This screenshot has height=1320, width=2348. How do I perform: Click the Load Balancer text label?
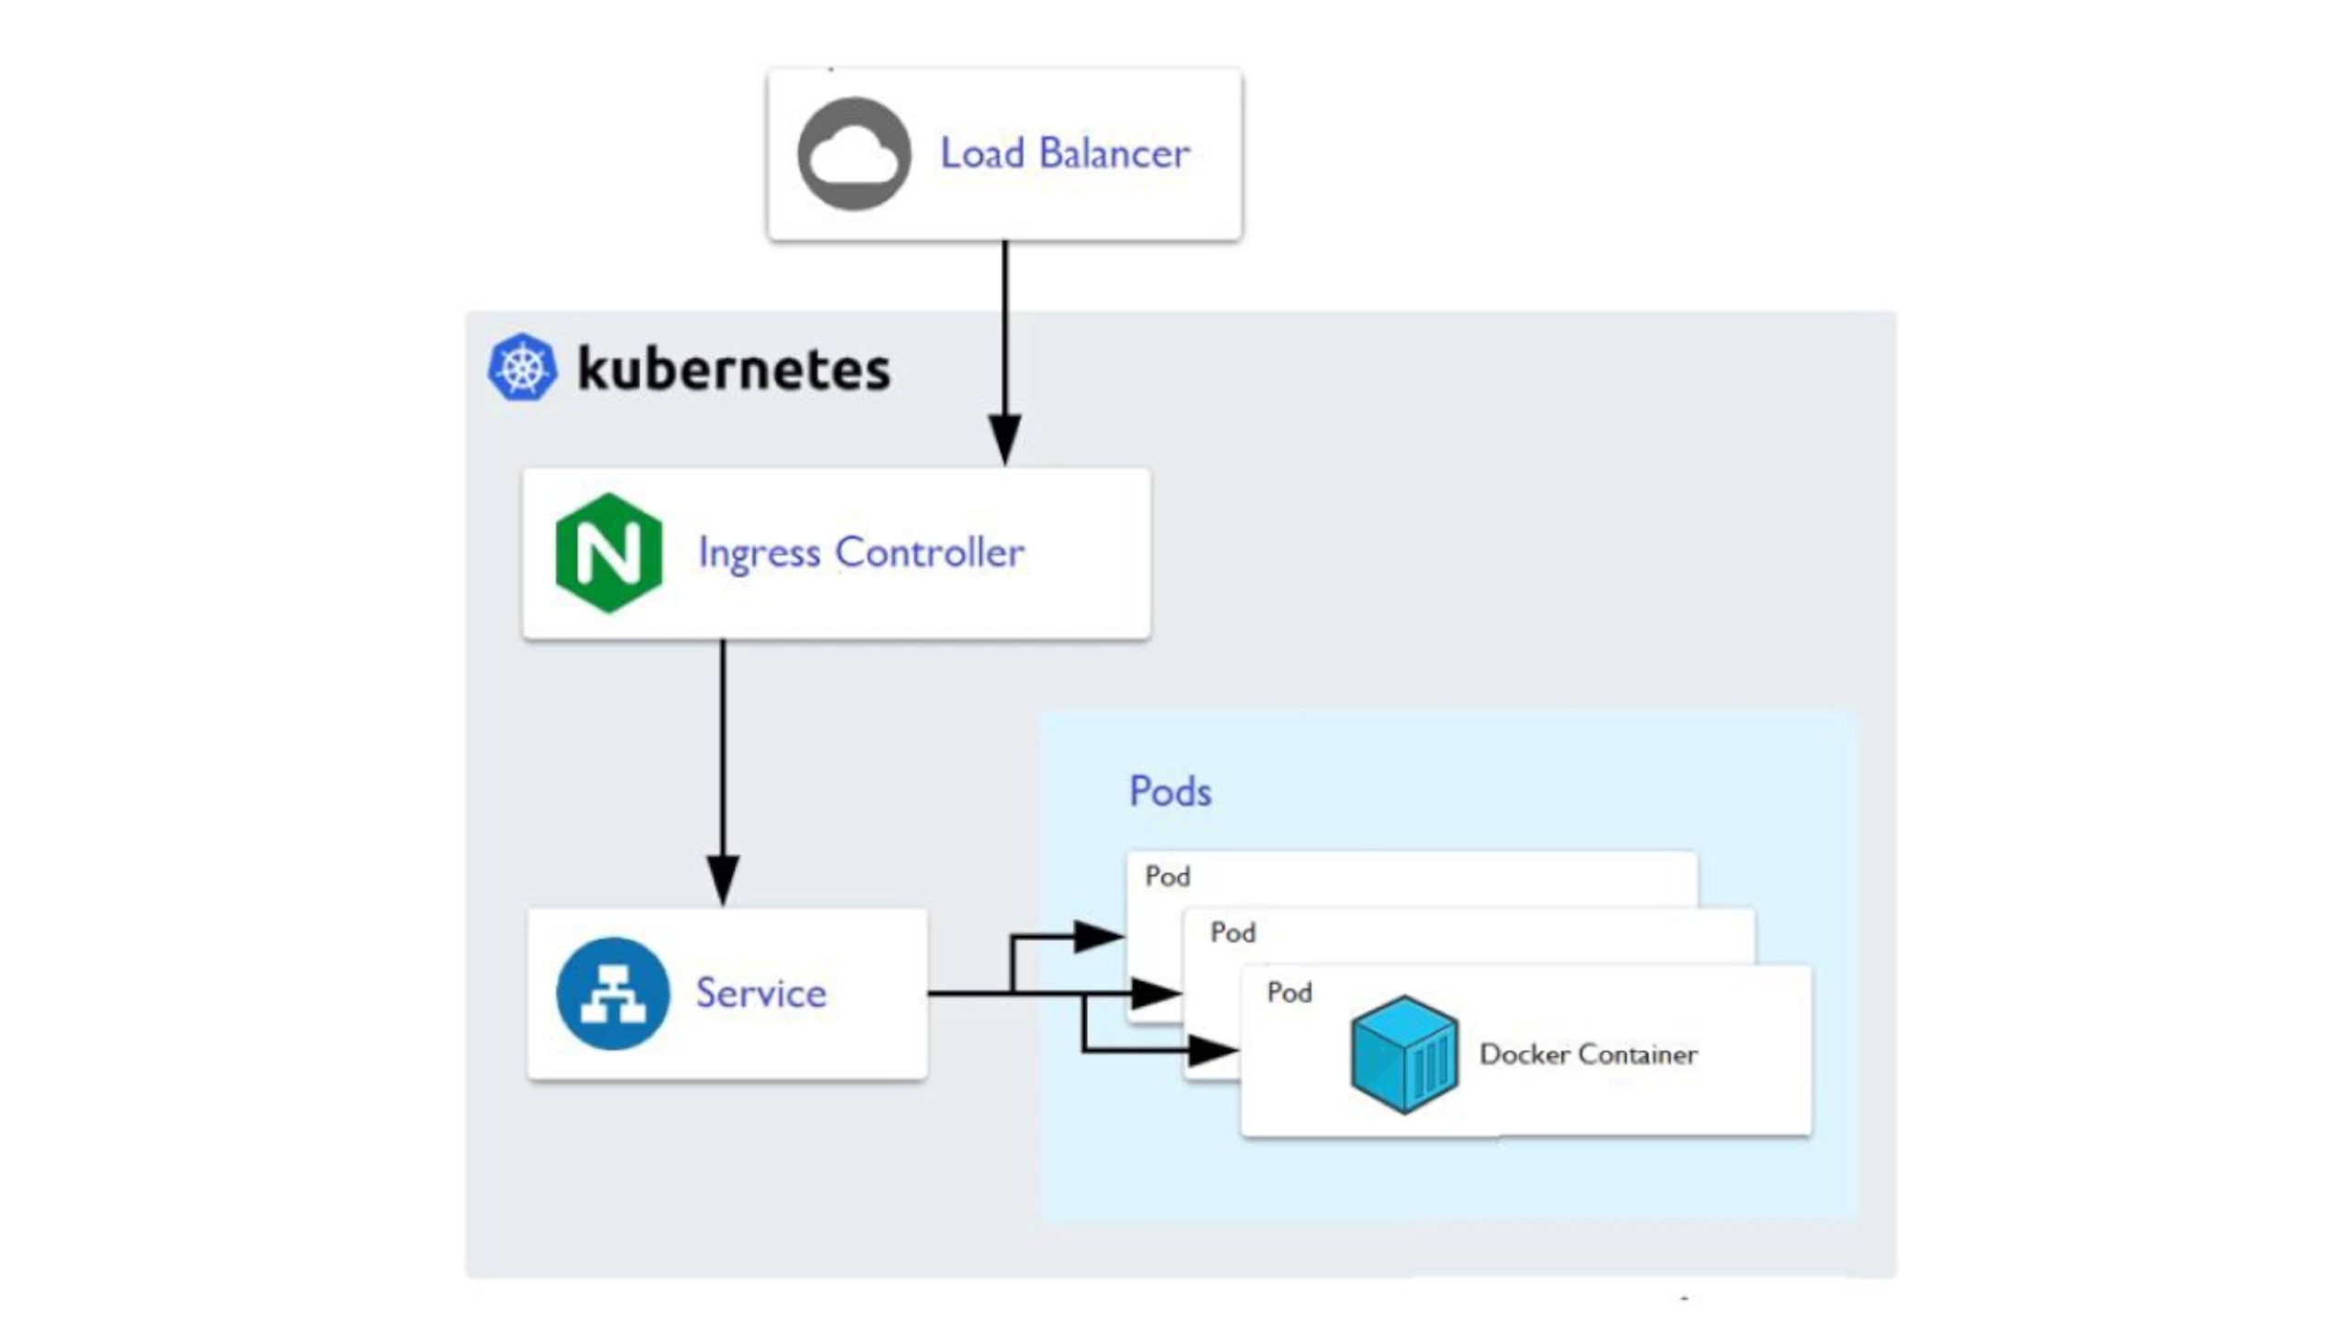(1065, 153)
